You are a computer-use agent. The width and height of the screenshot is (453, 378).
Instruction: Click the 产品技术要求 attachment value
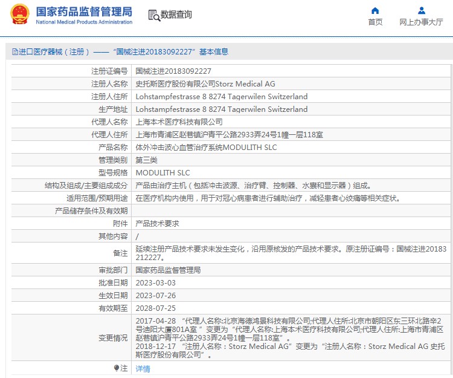tap(158, 224)
